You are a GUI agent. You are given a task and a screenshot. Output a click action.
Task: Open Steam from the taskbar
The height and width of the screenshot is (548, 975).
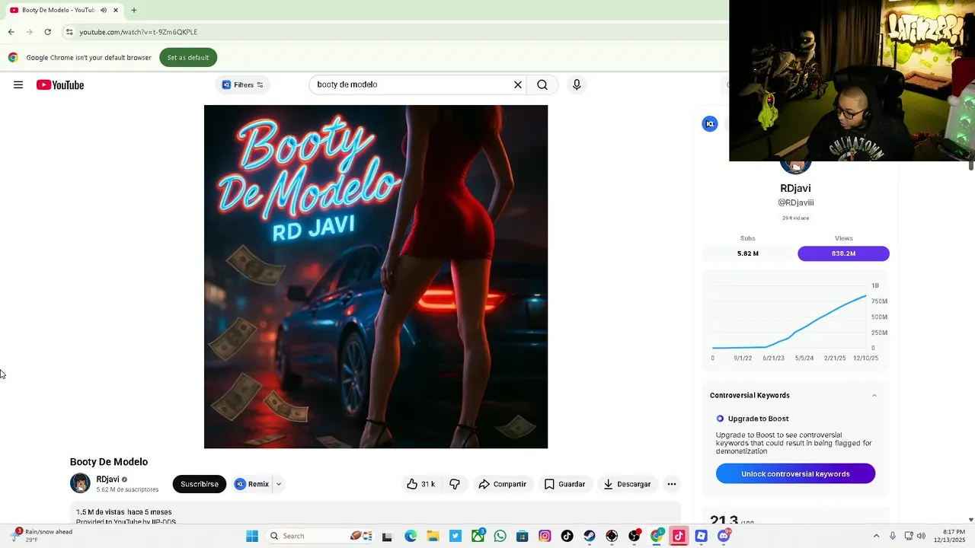click(590, 536)
